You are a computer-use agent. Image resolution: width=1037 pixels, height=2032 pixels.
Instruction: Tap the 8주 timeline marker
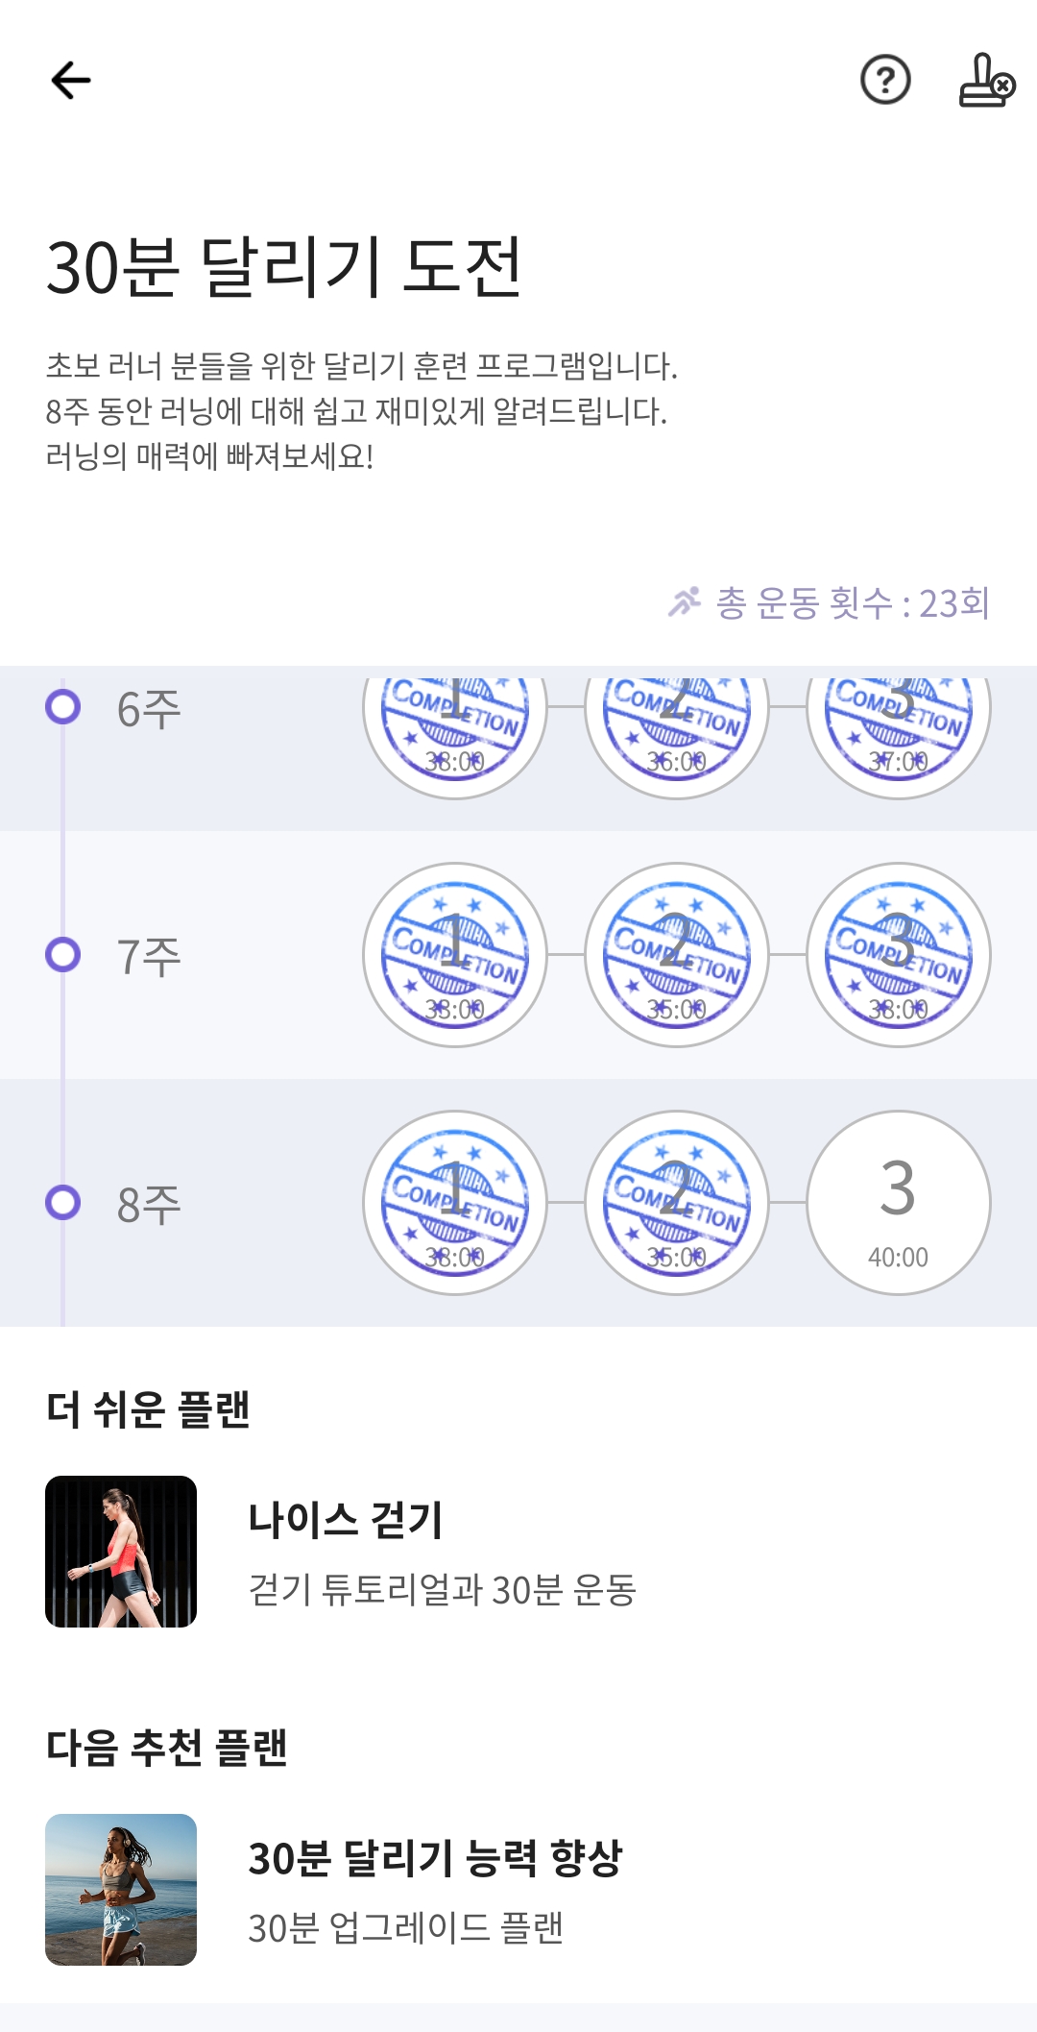click(63, 1203)
